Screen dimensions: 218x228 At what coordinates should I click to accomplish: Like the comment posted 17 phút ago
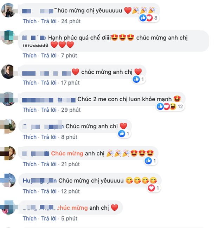[x=30, y=83]
